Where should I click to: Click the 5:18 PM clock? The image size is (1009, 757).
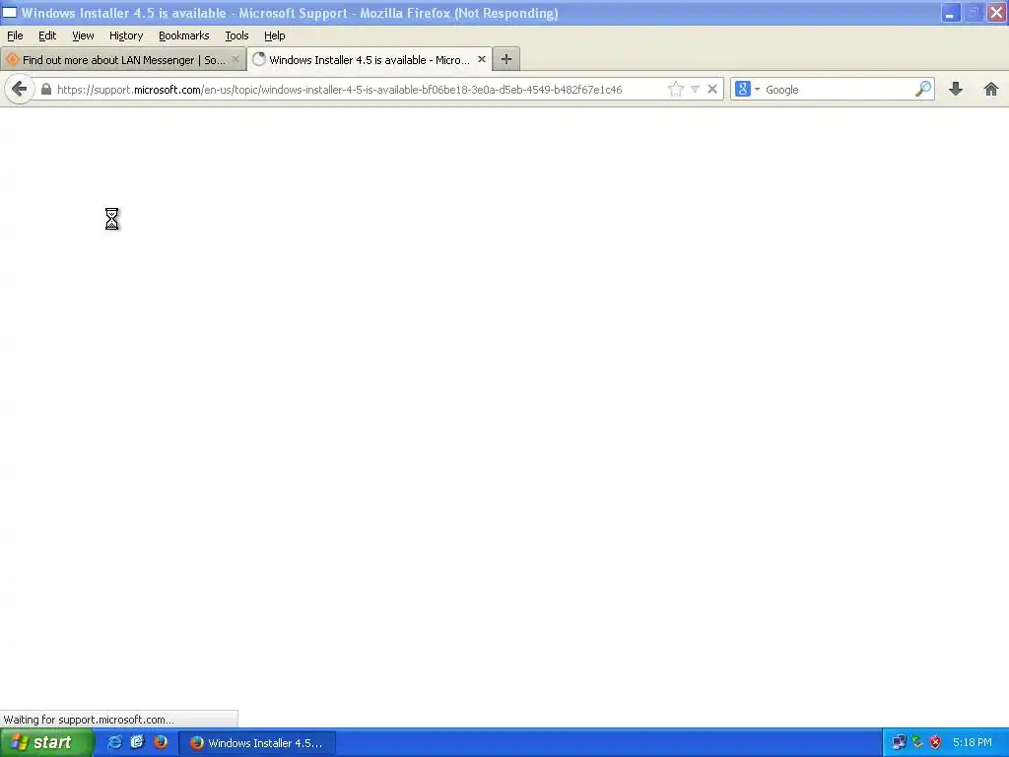(973, 743)
